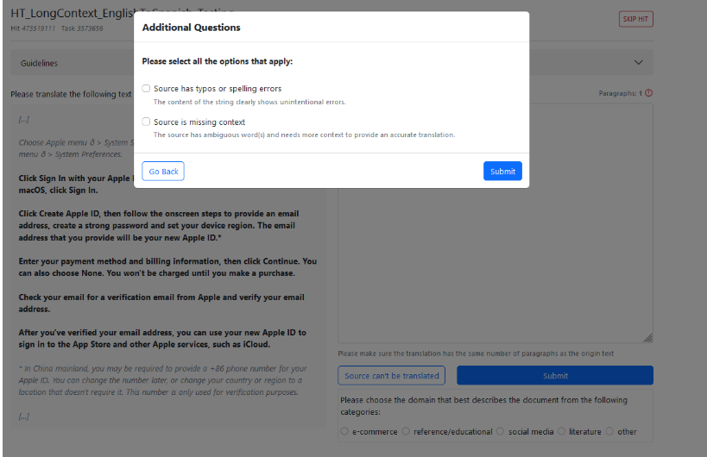Screen dimensions: 707x457
Task: Tick the 'Source is missing context' checkbox
Action: click(x=147, y=122)
